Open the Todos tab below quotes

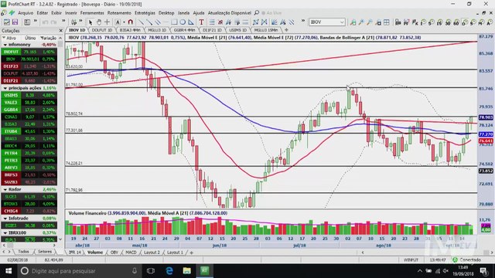(x=23, y=252)
